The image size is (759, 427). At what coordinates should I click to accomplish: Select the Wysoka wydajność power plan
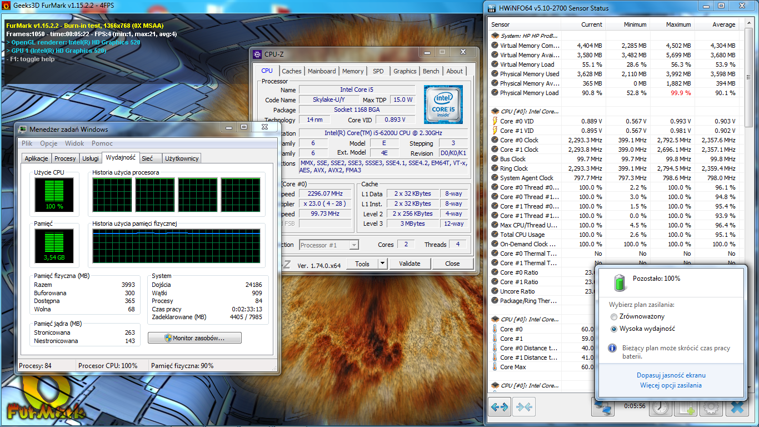(x=613, y=329)
